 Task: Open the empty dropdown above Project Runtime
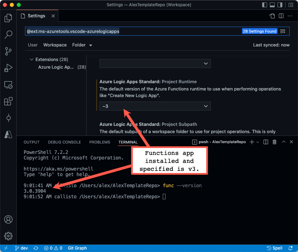(155, 63)
